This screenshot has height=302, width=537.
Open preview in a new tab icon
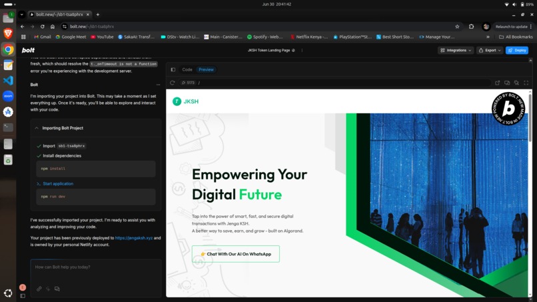coord(497,83)
